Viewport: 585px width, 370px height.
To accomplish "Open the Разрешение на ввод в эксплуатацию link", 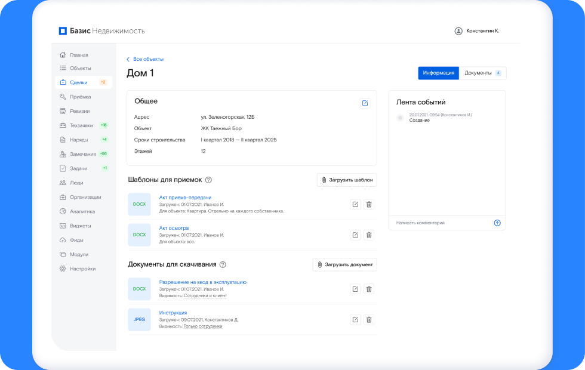I will [202, 282].
